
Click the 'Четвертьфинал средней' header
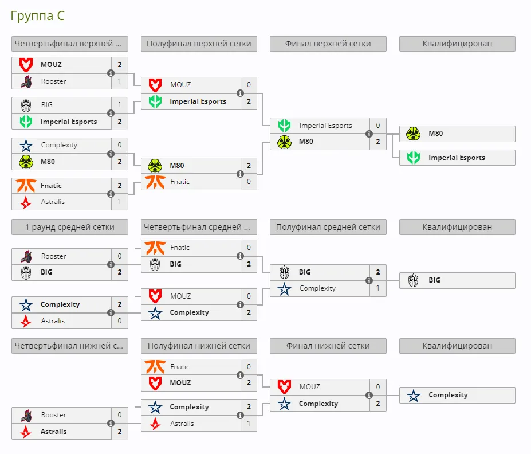199,227
